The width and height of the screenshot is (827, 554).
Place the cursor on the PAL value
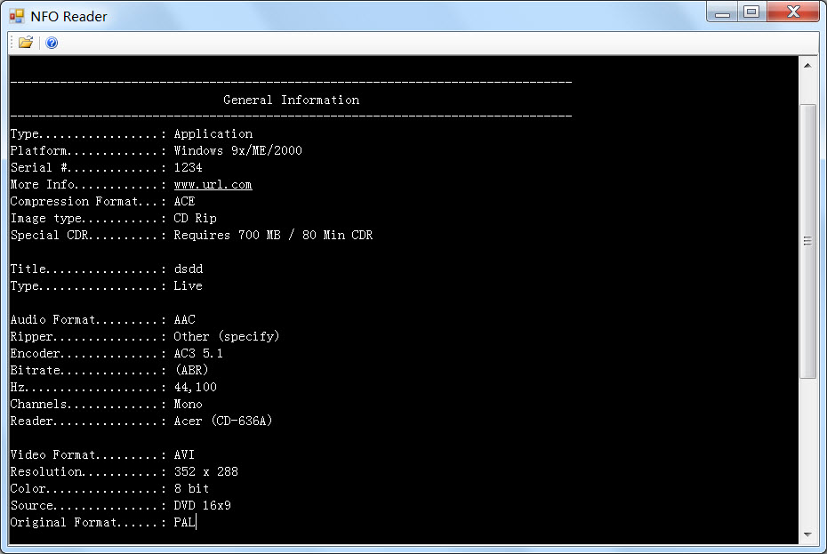pos(184,523)
